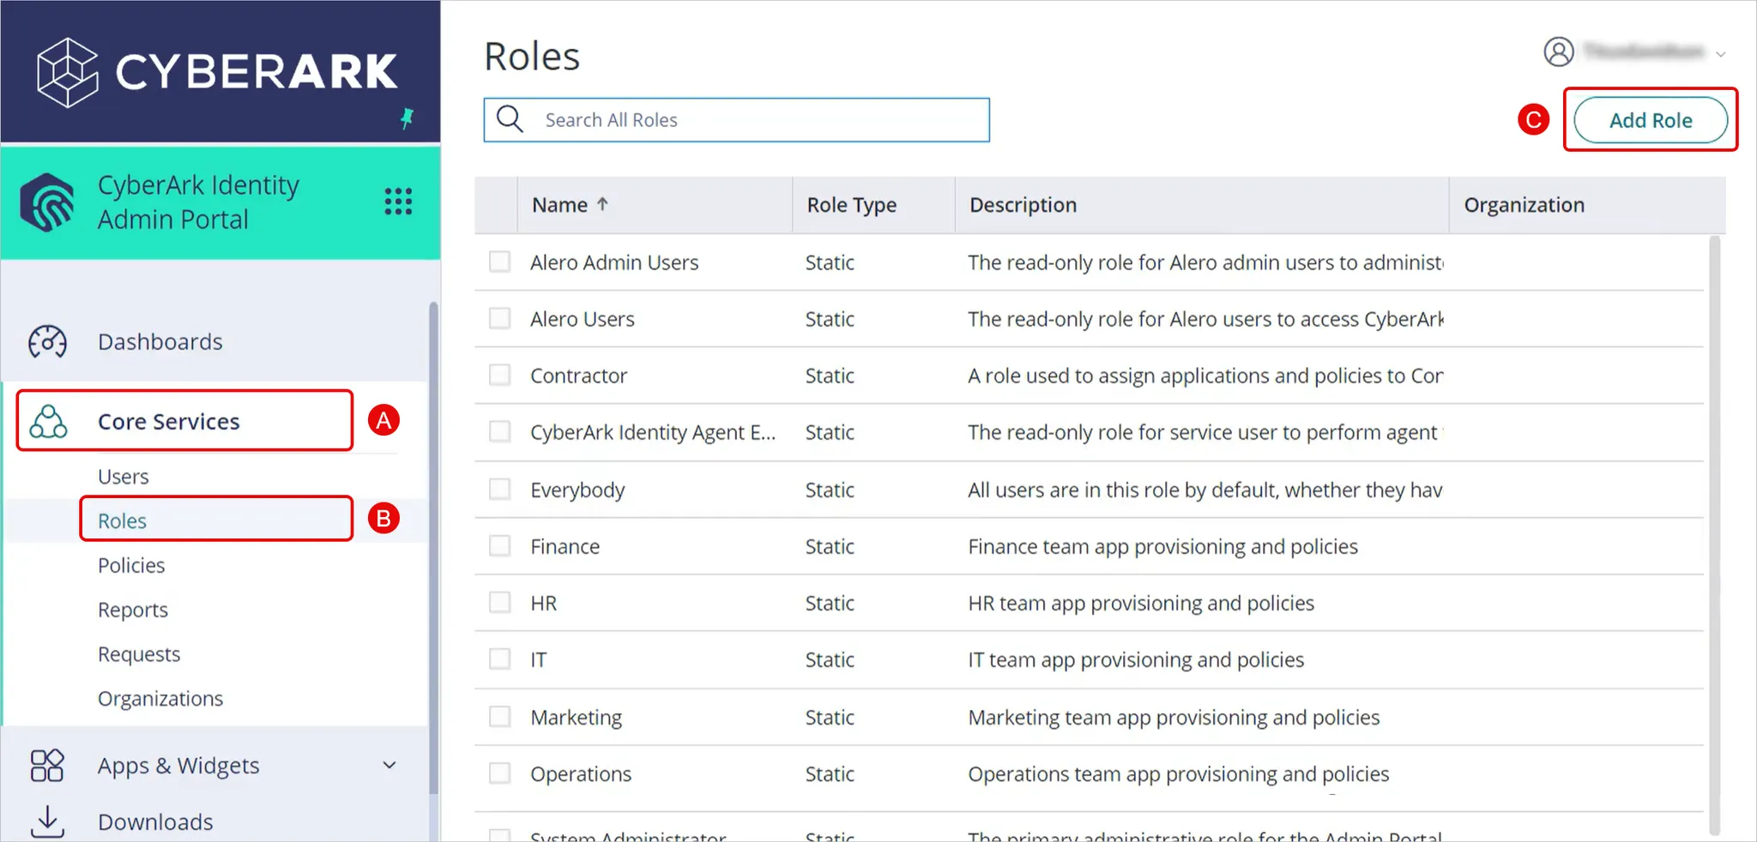
Task: Open Reports in the sidebar
Action: (132, 610)
